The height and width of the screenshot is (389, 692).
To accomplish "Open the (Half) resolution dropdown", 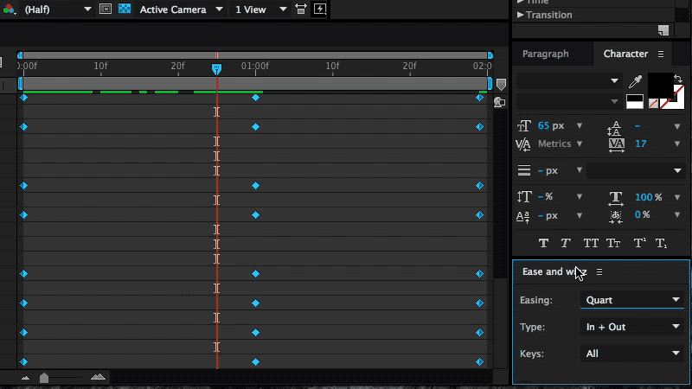I will [x=57, y=10].
